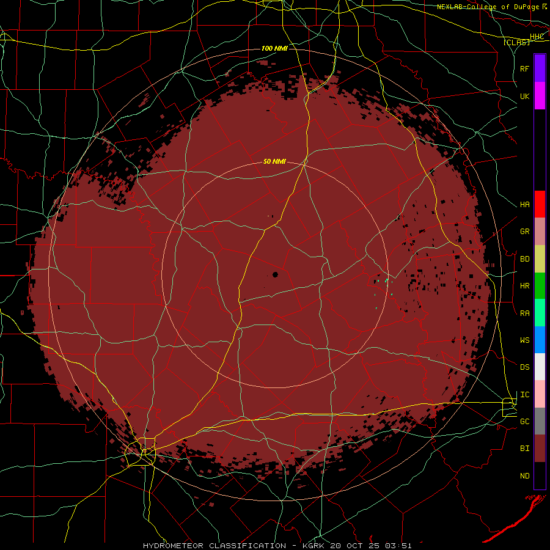The height and width of the screenshot is (550, 550).
Task: Click the WS legend label
Action: (x=524, y=340)
